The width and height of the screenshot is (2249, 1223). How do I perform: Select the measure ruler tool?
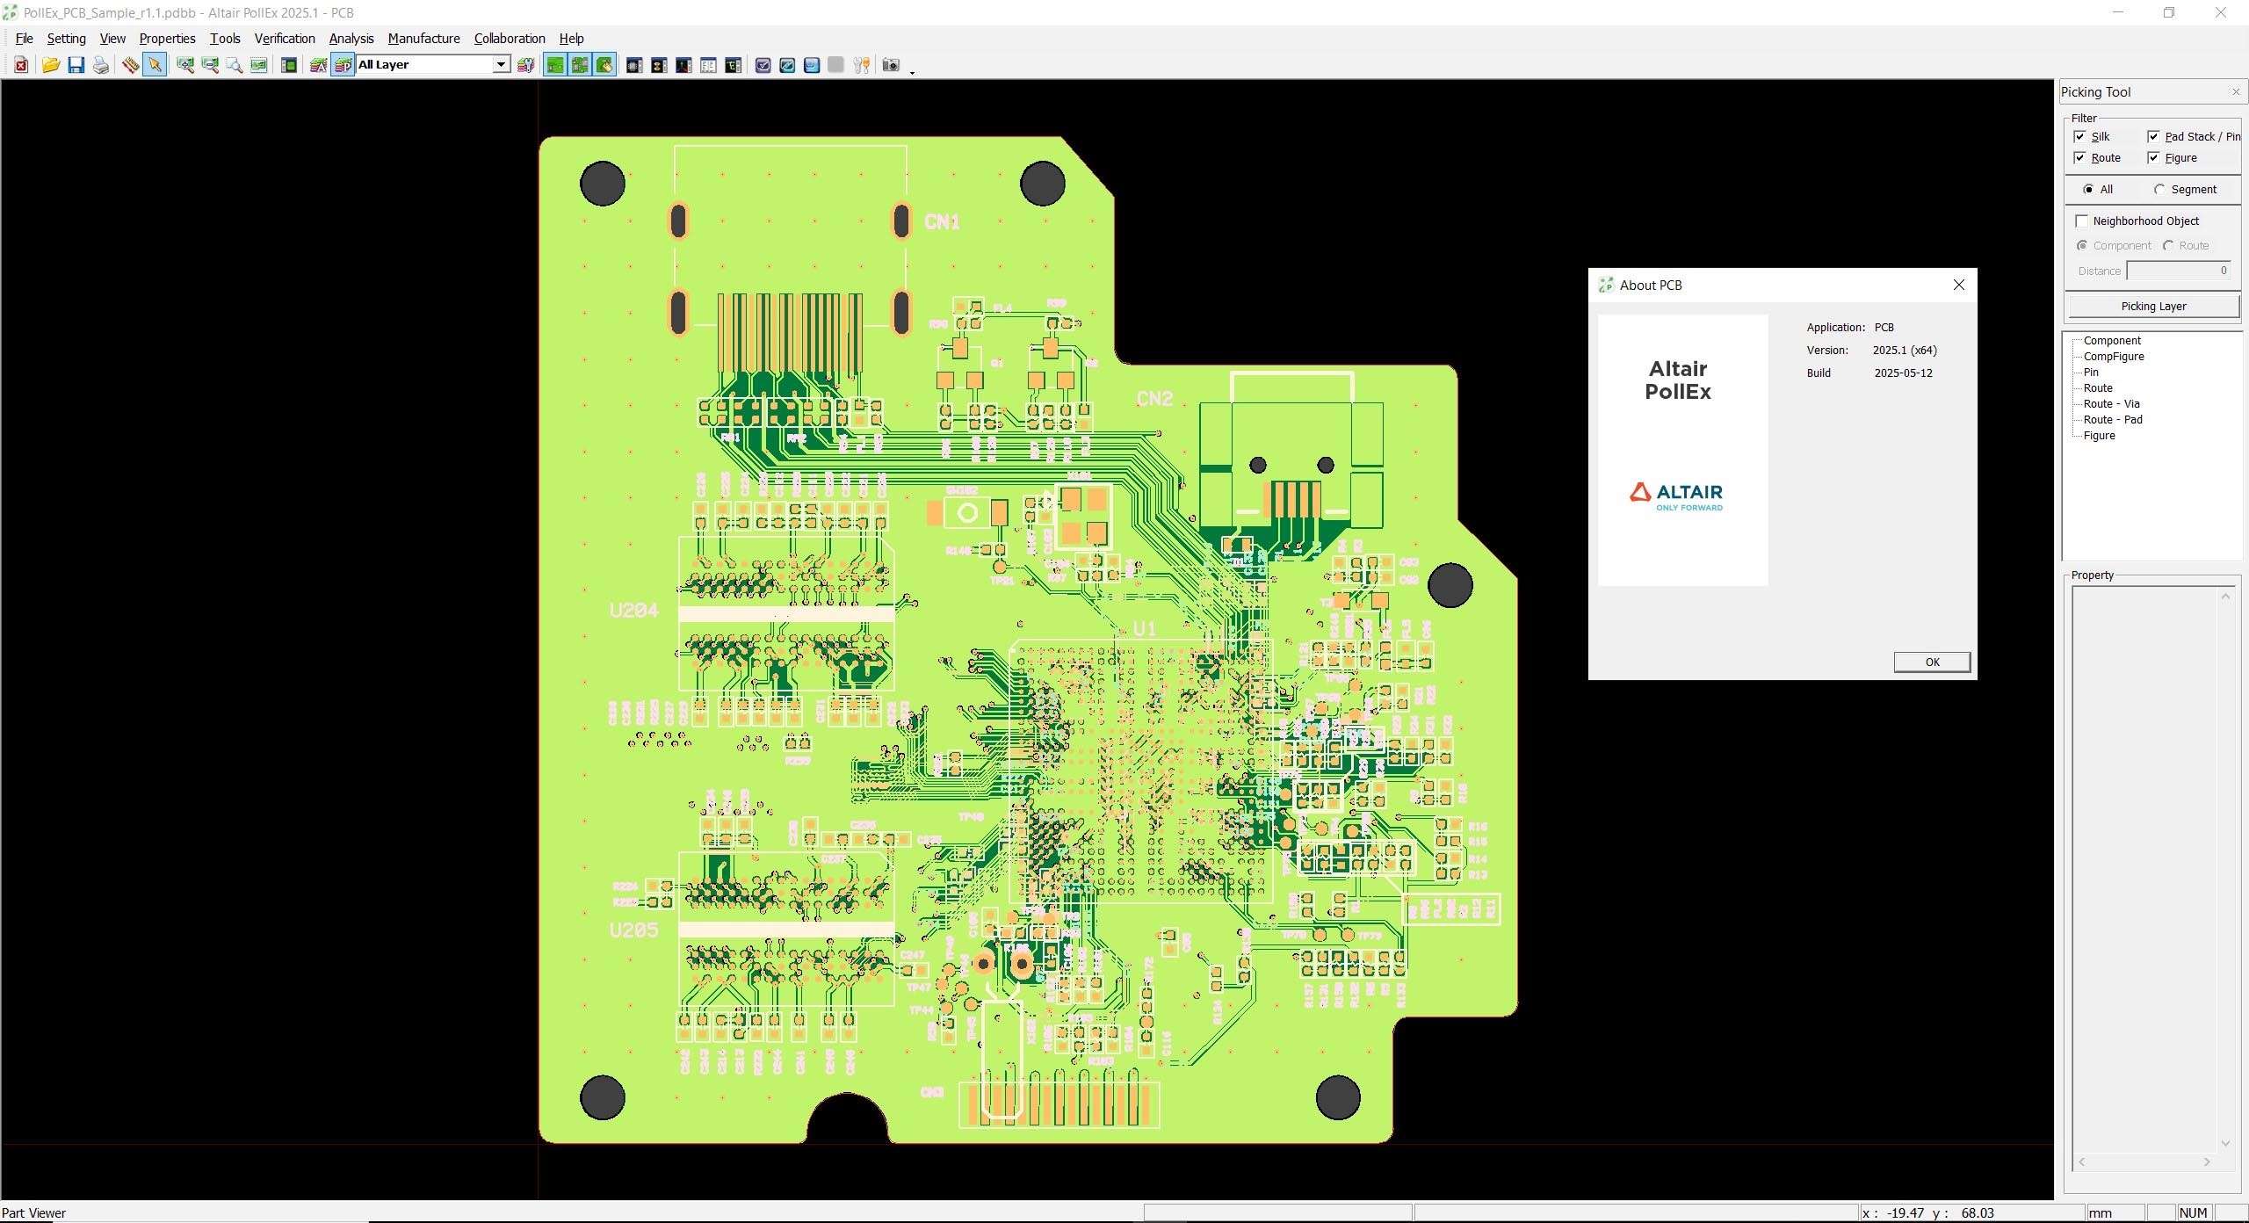point(130,65)
